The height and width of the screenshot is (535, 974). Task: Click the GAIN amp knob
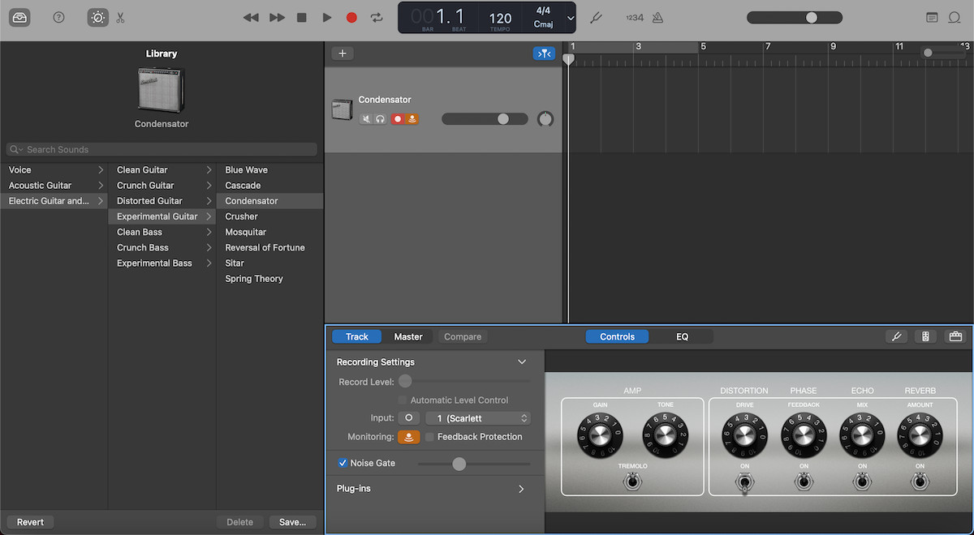pyautogui.click(x=600, y=436)
